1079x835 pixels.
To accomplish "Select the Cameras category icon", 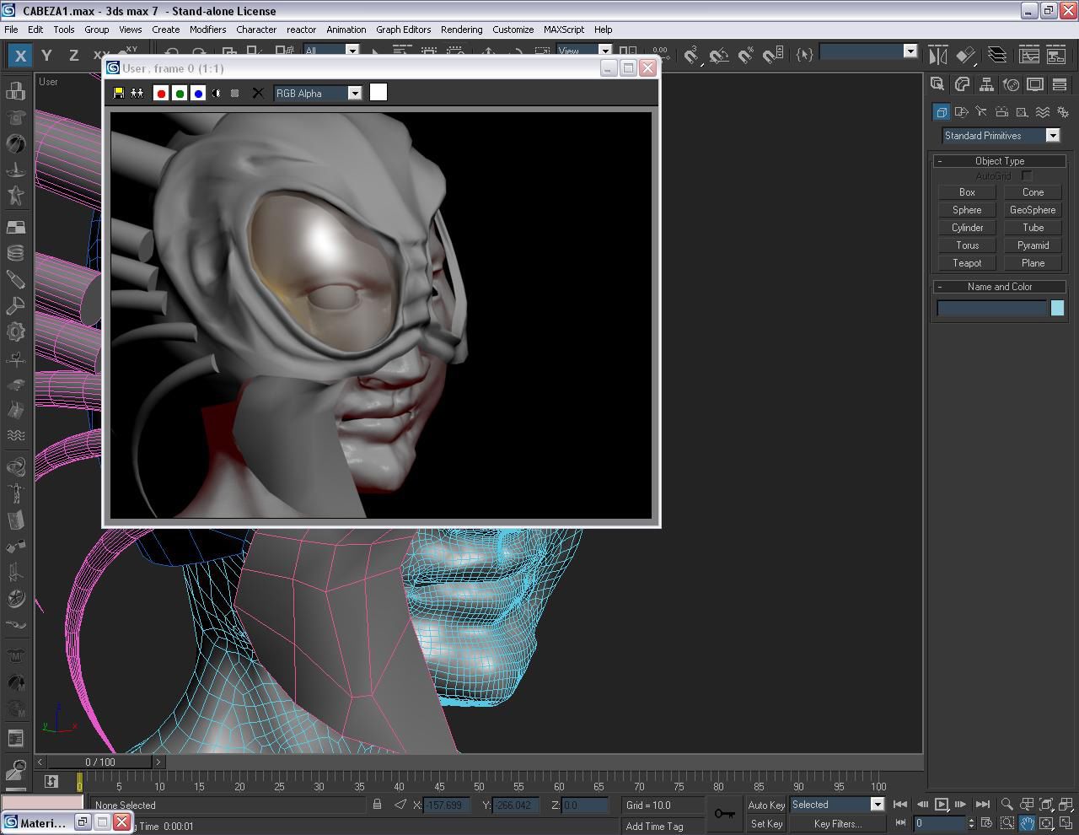I will pyautogui.click(x=1001, y=112).
